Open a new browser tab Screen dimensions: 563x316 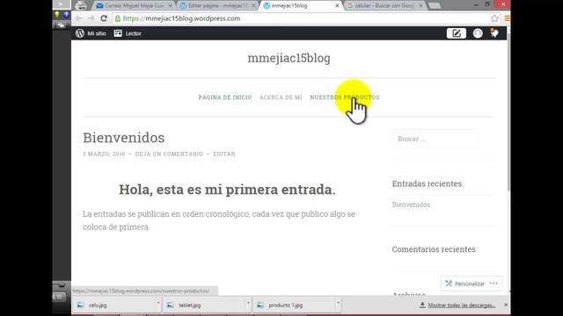(x=435, y=6)
